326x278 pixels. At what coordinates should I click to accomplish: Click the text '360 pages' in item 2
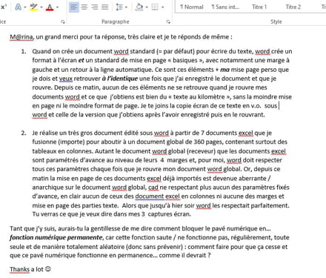click(208, 142)
